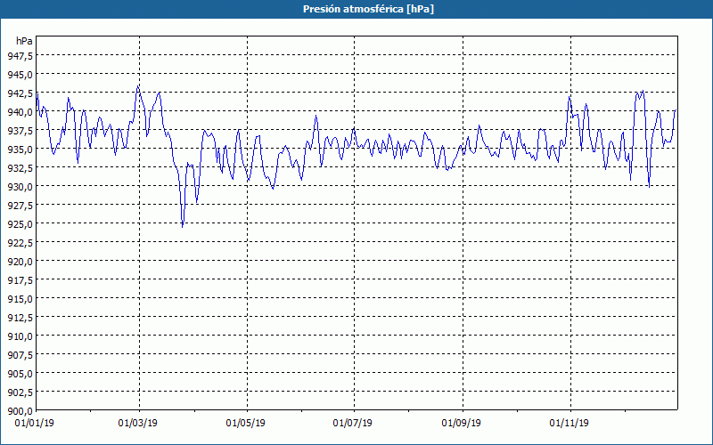Select the 930,0 axis value
713x445 pixels.
click(20, 186)
